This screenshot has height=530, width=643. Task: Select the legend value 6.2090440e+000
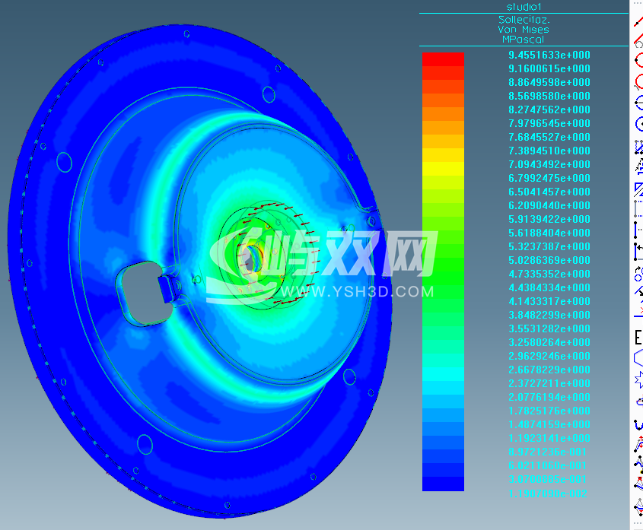549,205
